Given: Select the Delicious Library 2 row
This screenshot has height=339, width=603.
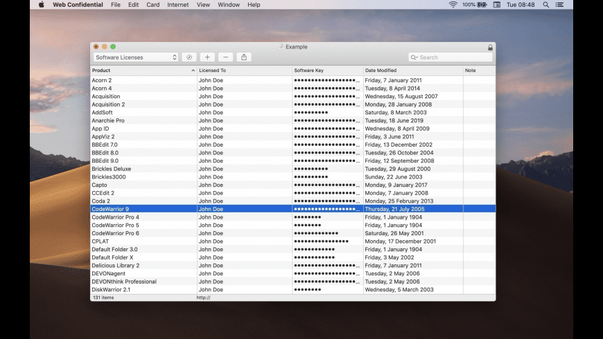Looking at the screenshot, I should coord(293,266).
